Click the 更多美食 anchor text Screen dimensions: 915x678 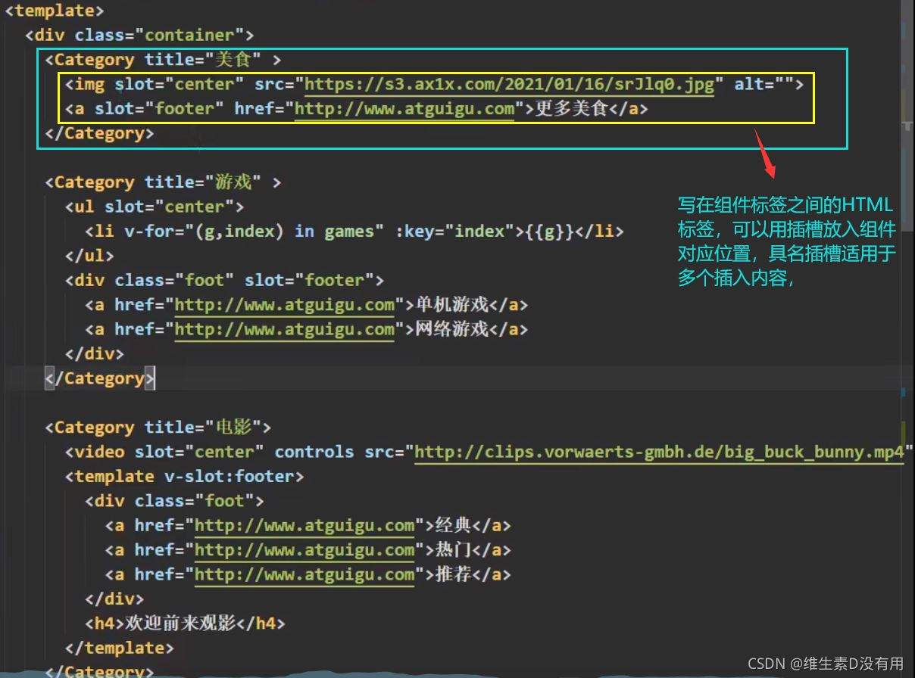(x=572, y=108)
